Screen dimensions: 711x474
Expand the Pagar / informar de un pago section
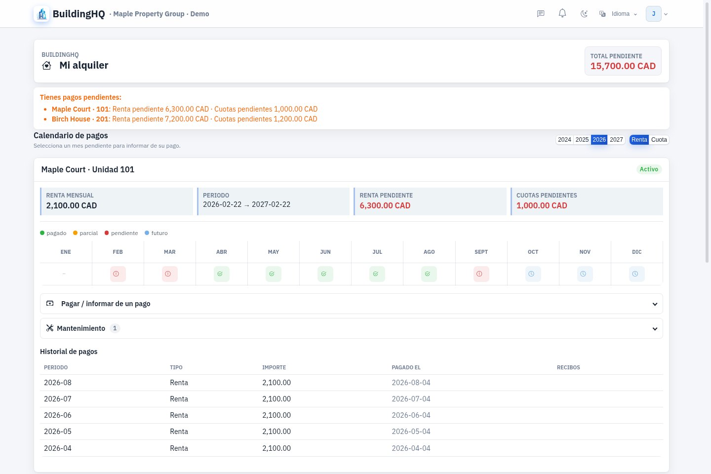pos(352,304)
